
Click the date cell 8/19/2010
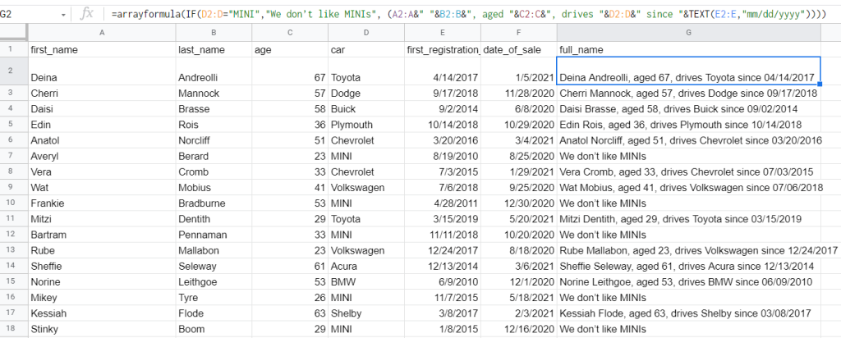[443, 157]
